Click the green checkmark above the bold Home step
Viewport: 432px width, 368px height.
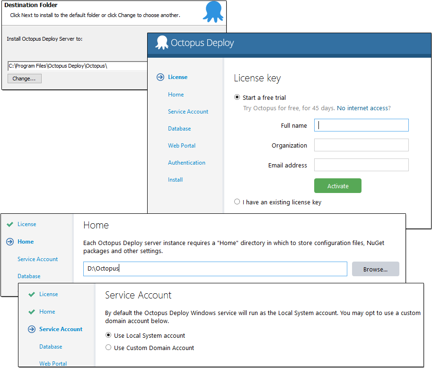10,224
